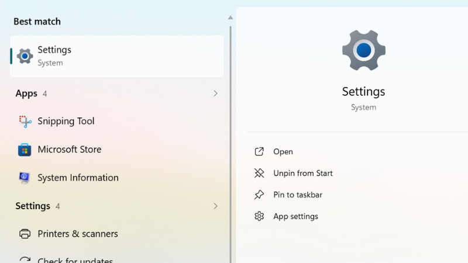Click the results list vertical scrollbar

tap(230, 144)
